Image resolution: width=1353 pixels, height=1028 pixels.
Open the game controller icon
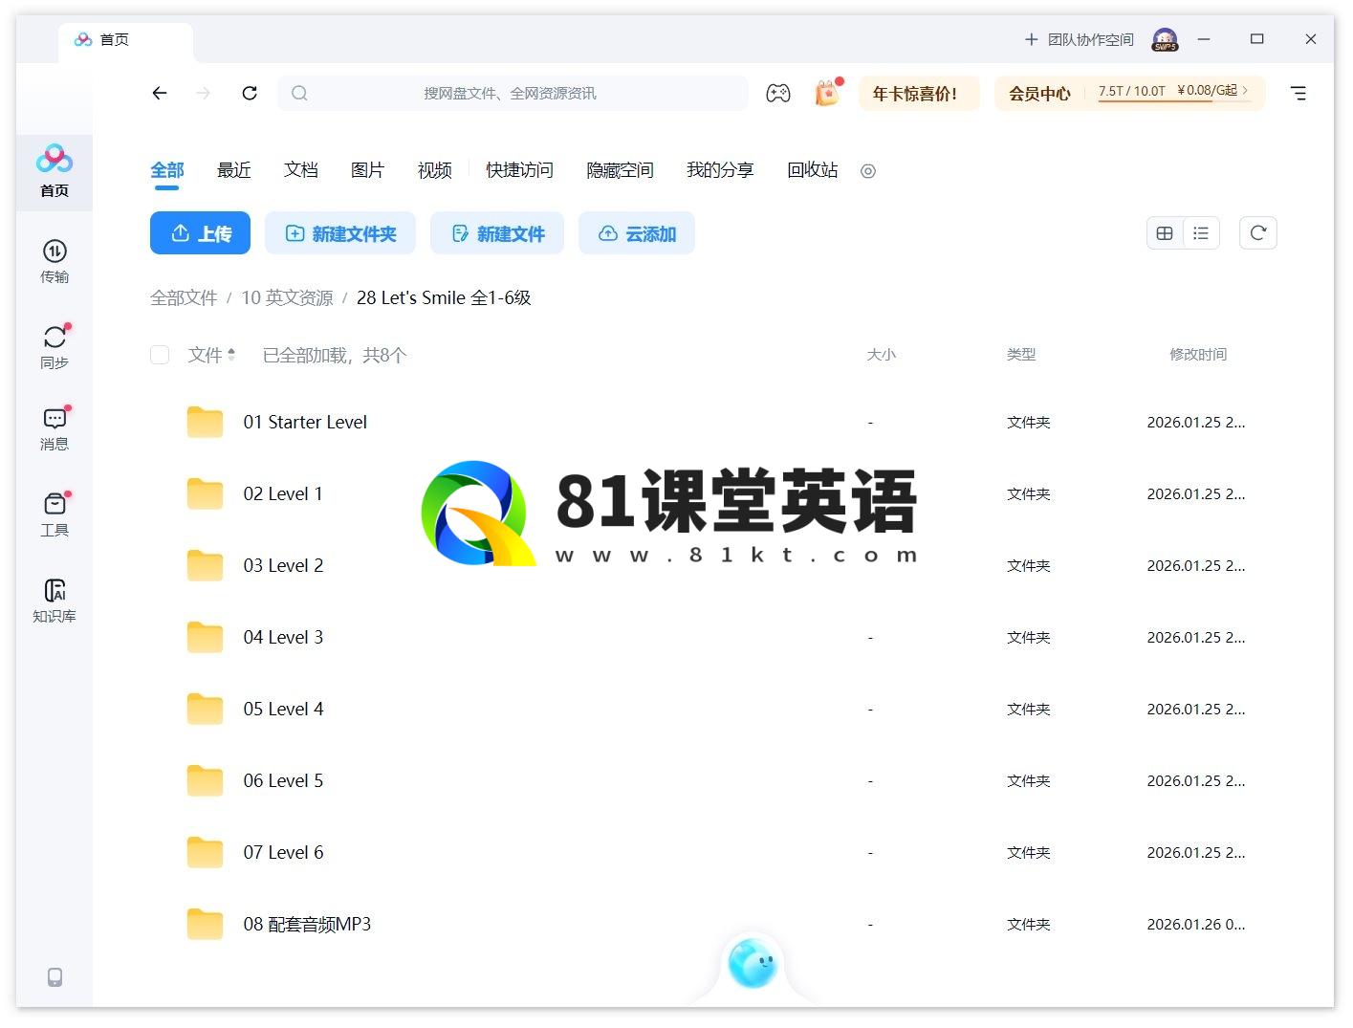(778, 93)
